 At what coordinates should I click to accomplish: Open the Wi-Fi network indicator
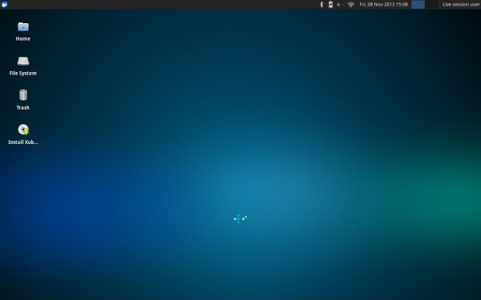(x=351, y=5)
